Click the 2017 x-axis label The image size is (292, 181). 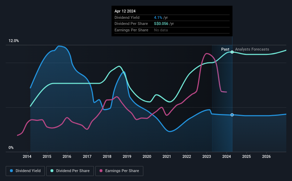(87, 156)
